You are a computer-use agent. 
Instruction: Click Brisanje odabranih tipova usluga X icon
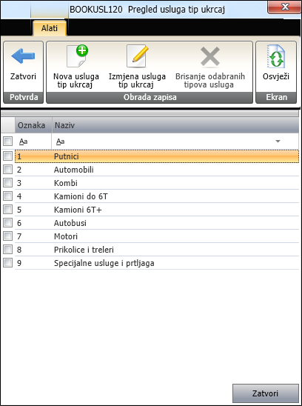tap(210, 56)
